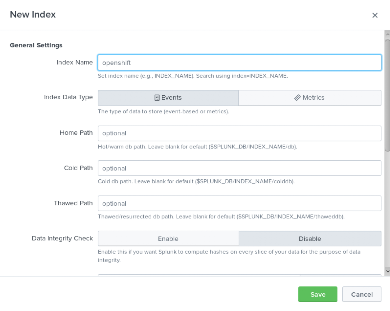Cancel the new index creation
Screen dimensions: 390x311
pyautogui.click(x=362, y=294)
